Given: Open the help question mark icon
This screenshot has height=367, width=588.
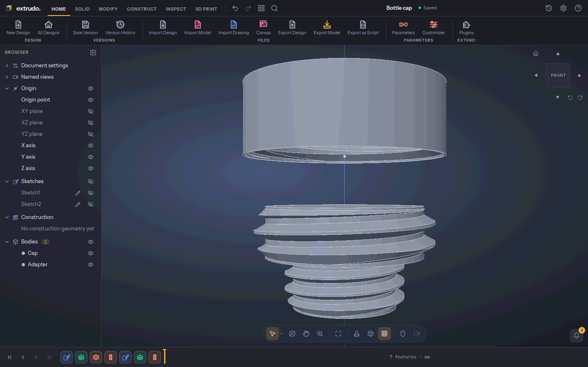Looking at the screenshot, I should tap(578, 8).
